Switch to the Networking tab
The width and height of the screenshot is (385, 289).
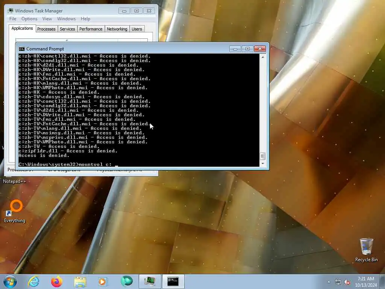(x=117, y=29)
